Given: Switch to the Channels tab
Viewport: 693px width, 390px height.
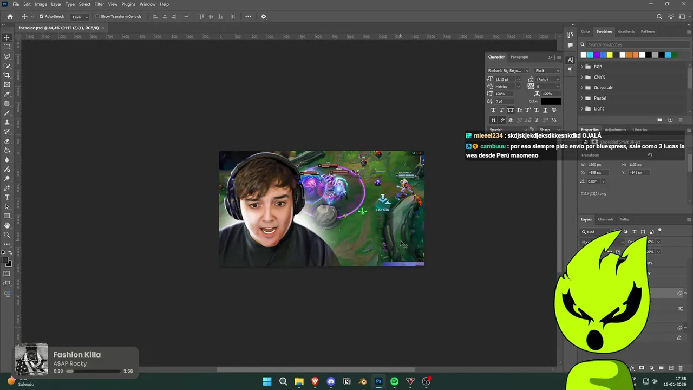Looking at the screenshot, I should [x=605, y=219].
